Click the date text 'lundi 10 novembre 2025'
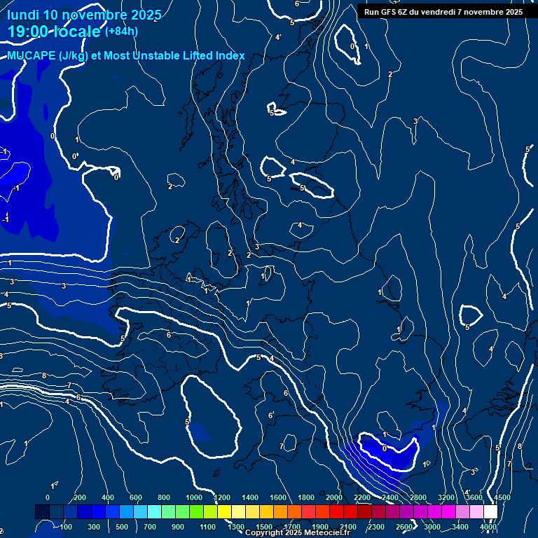 click(84, 15)
